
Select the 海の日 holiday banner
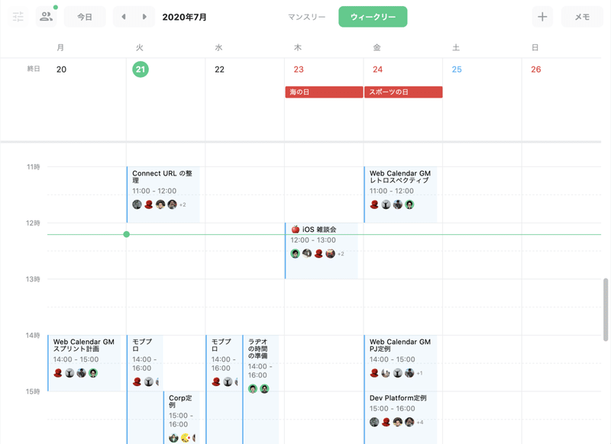(x=322, y=92)
